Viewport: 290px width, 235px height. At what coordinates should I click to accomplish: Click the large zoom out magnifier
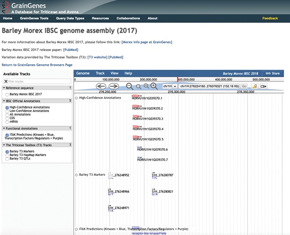pyautogui.click(x=129, y=86)
